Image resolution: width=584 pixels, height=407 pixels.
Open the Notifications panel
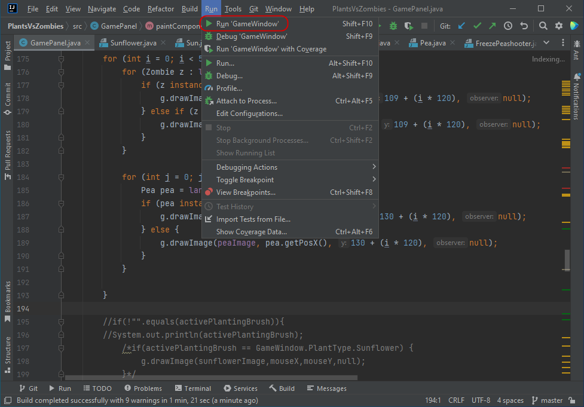tap(577, 96)
